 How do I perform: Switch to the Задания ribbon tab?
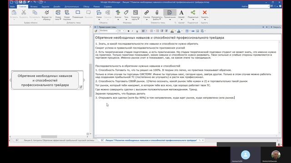(x=45, y=6)
